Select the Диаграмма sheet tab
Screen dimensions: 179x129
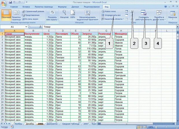[x=52, y=124]
